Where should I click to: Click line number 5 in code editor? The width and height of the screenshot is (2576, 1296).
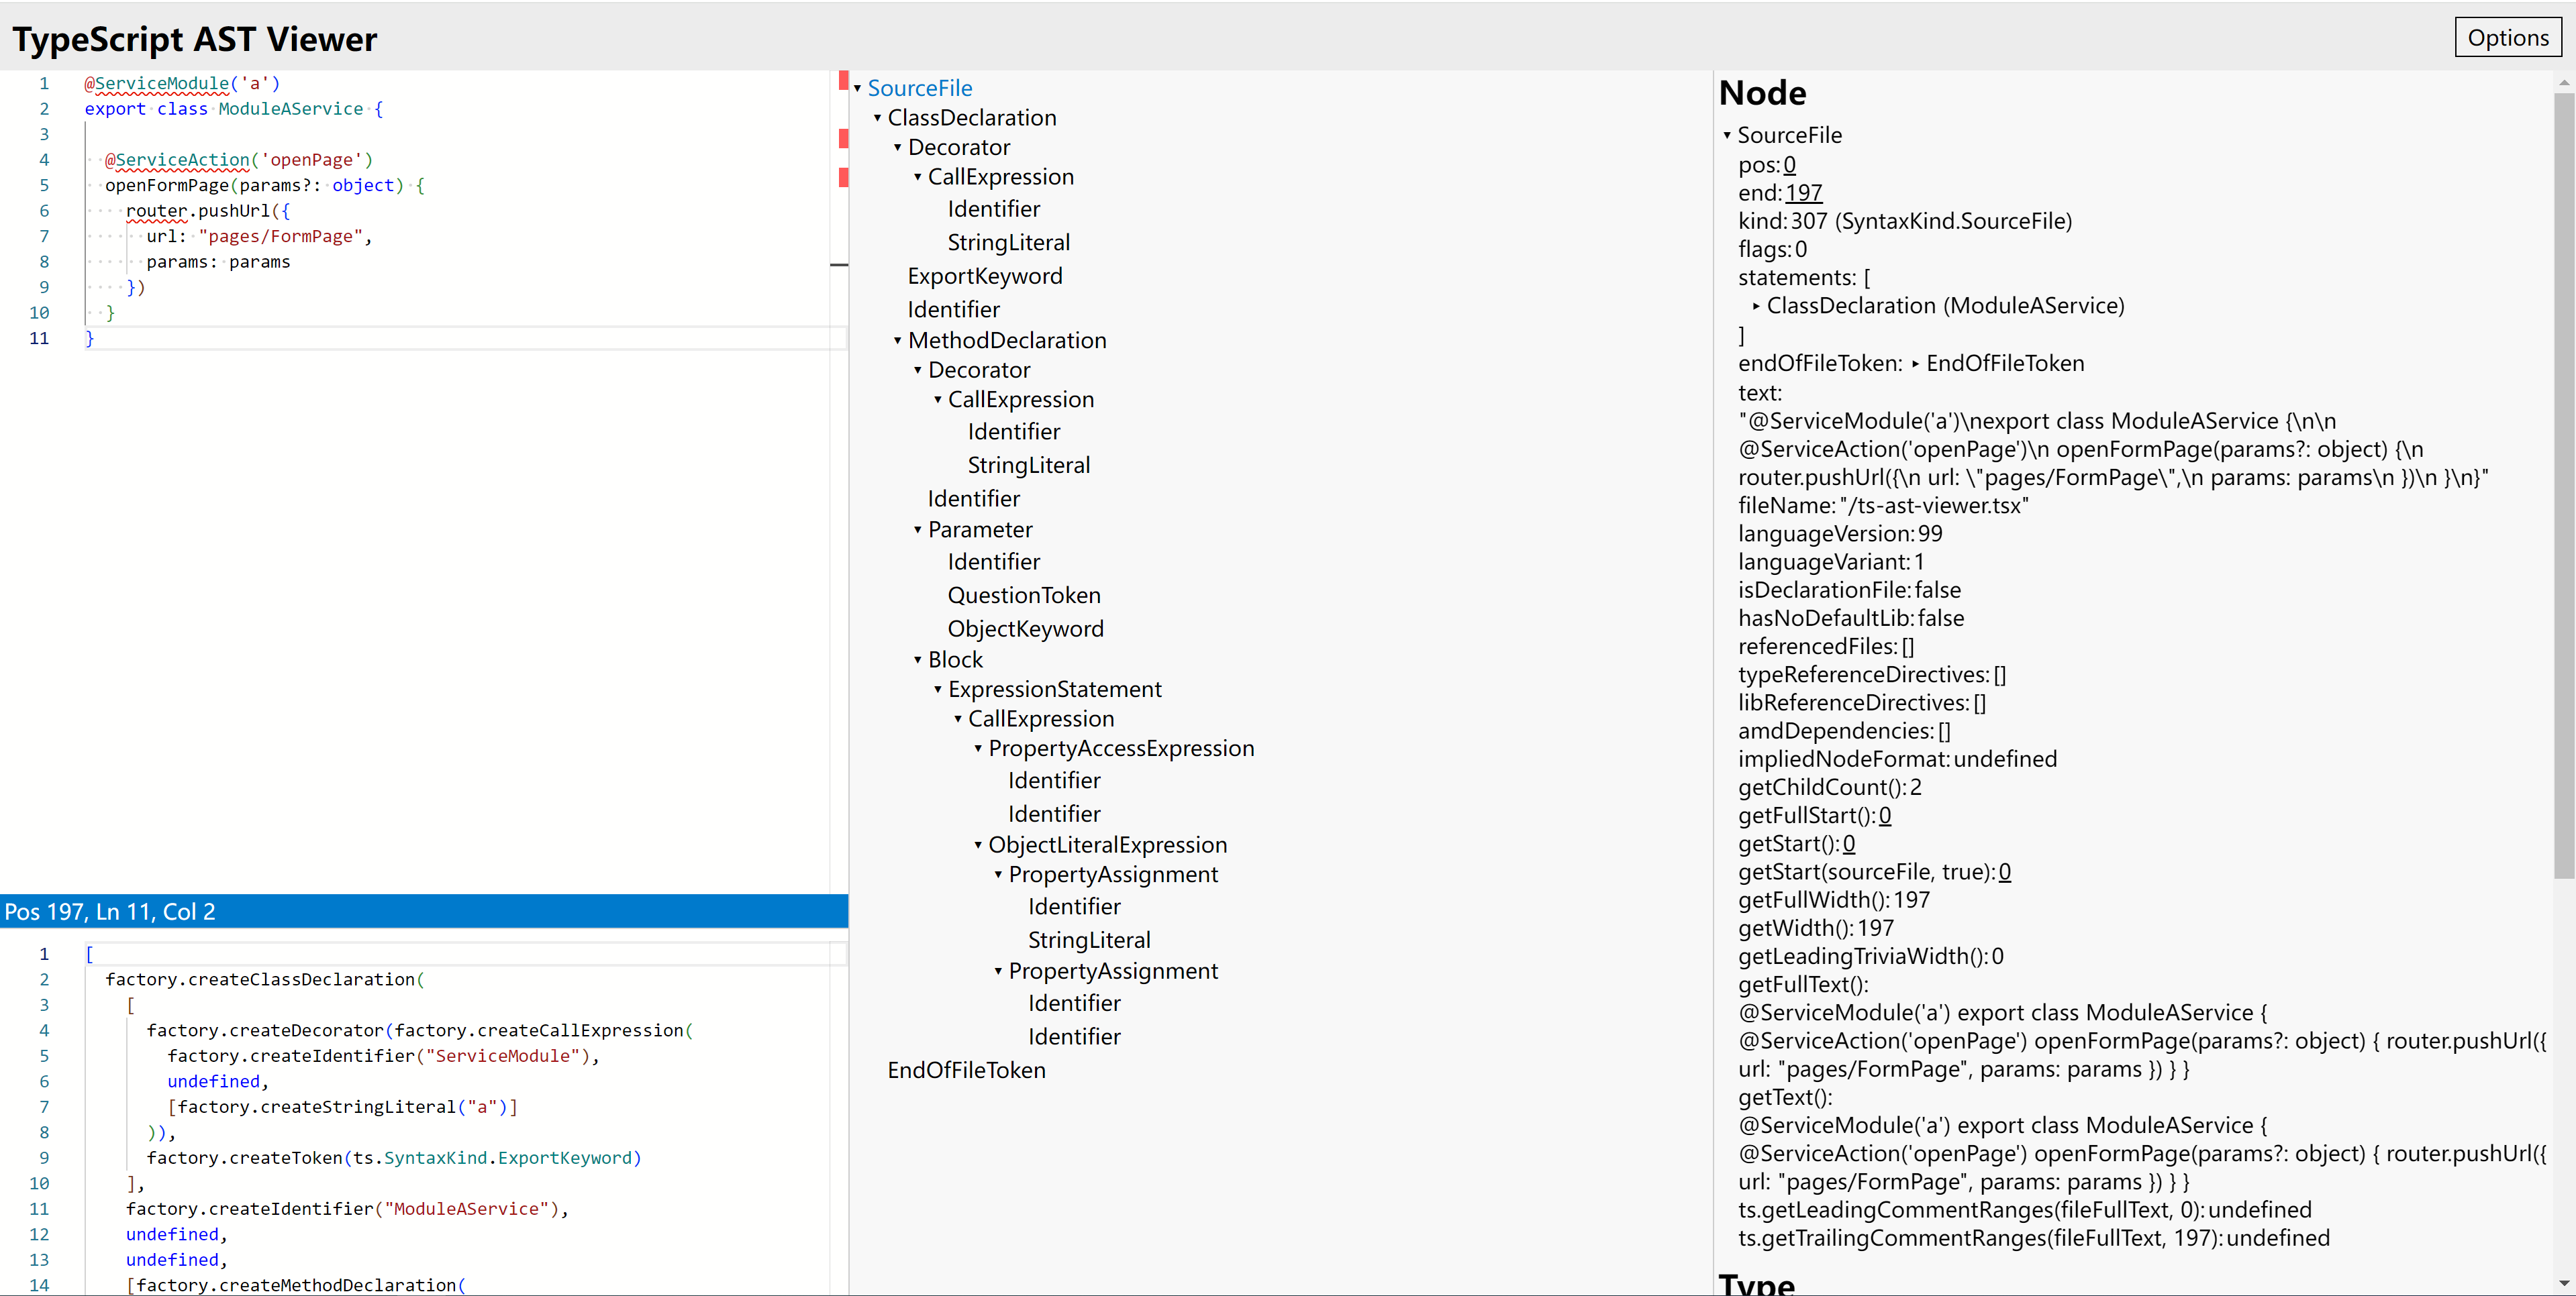(44, 186)
